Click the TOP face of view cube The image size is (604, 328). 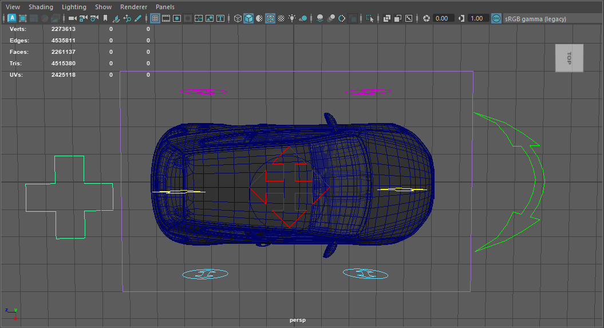point(569,58)
